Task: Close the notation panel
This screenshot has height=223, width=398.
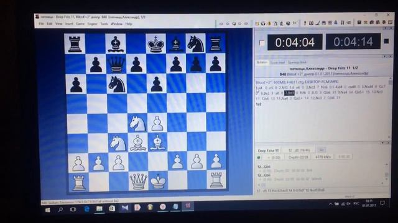Action: (x=390, y=56)
